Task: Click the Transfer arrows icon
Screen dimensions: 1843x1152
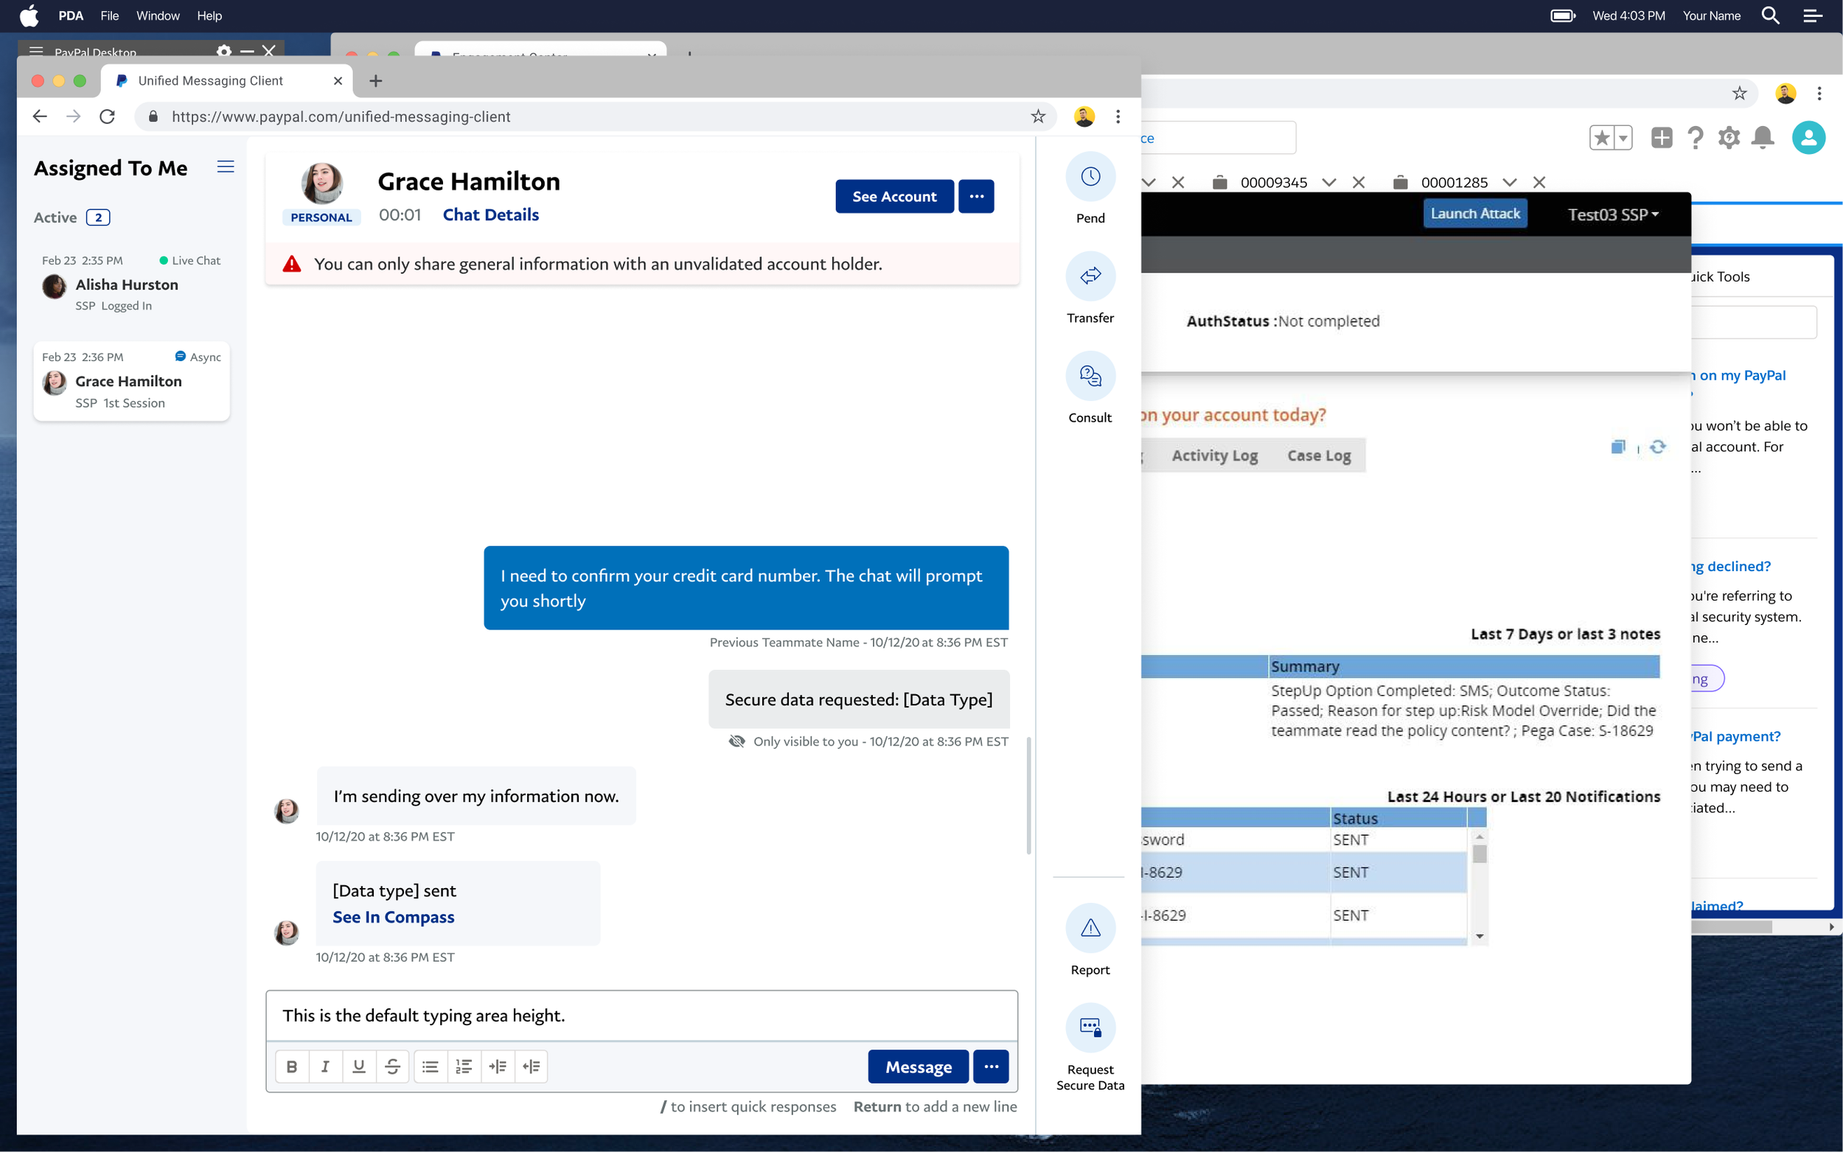Action: (x=1090, y=276)
